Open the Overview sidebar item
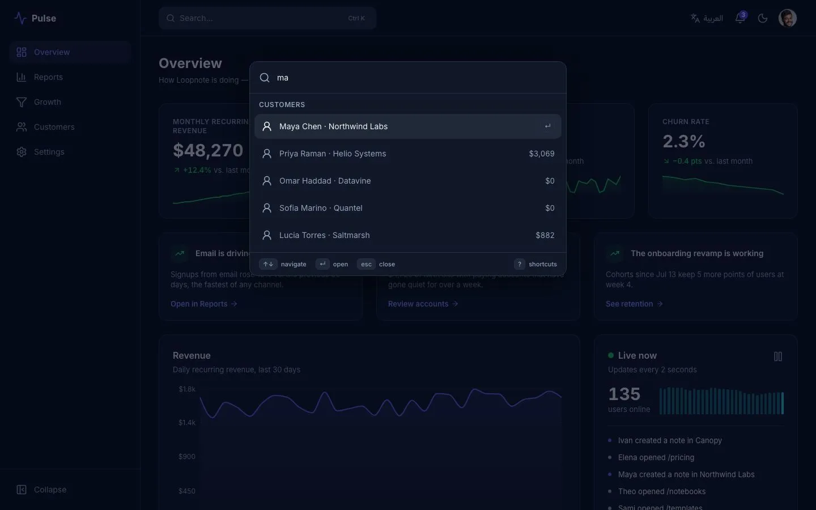The height and width of the screenshot is (510, 816). coord(70,52)
